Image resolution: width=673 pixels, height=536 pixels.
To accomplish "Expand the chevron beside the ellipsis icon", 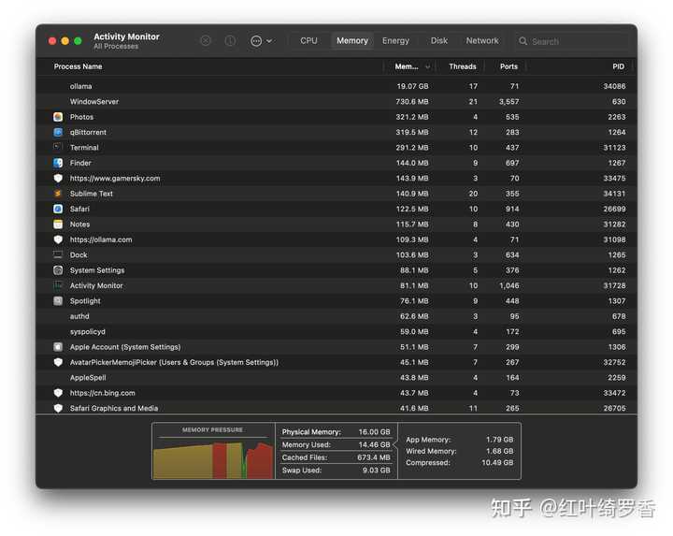I will coord(269,41).
